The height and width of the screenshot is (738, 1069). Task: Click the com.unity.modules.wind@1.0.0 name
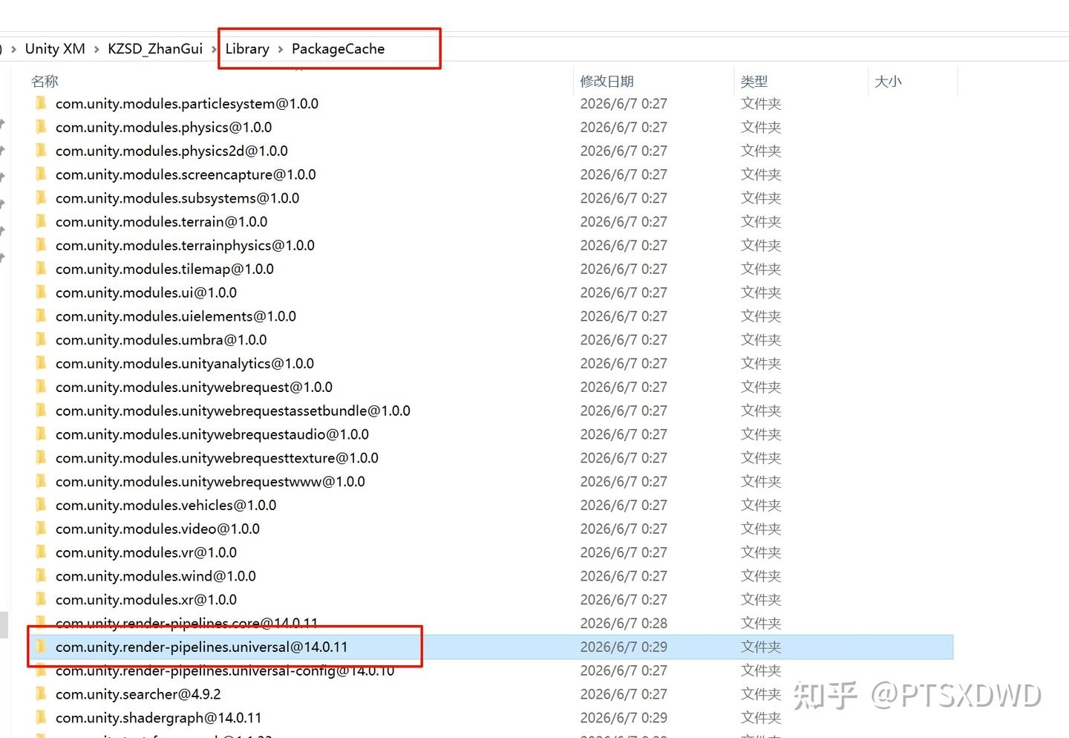point(156,577)
